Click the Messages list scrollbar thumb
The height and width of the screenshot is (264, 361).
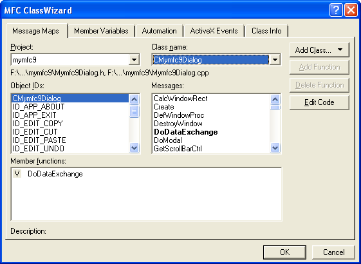pos(275,108)
